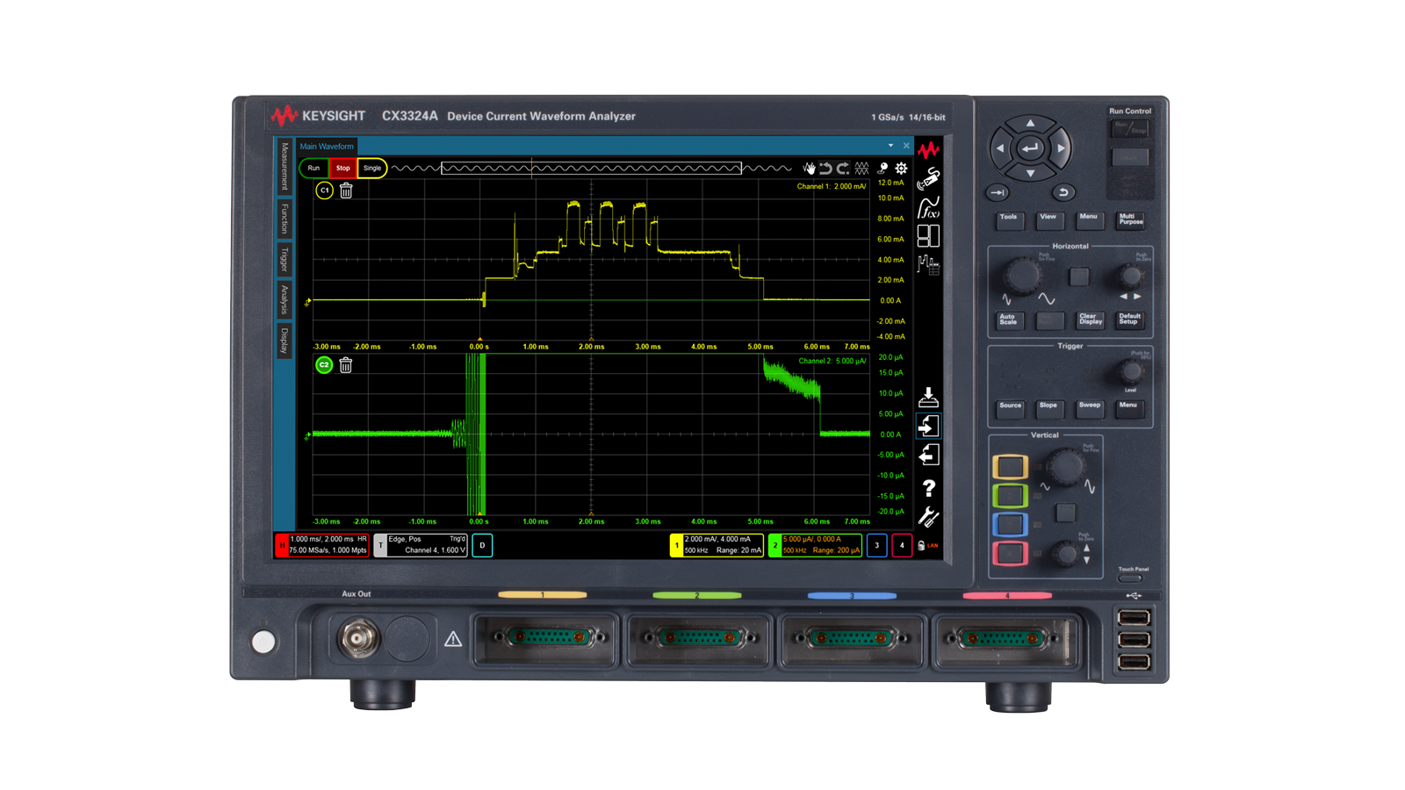Select the Main Waveform tab
1405x790 pixels.
point(327,147)
